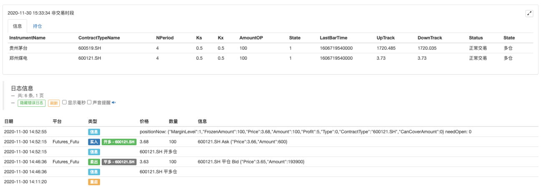
Task: Click the 日期 column header in the log
Action: [x=9, y=121]
